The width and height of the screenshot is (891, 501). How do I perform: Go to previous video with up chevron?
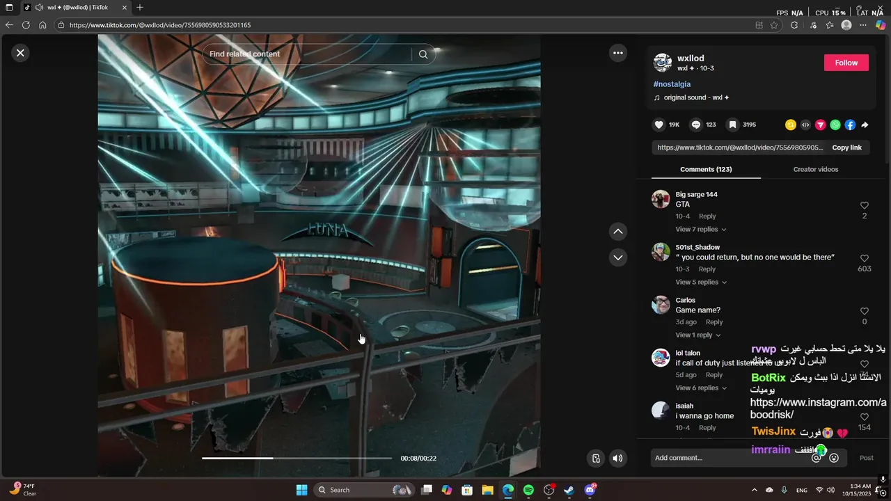(x=617, y=231)
